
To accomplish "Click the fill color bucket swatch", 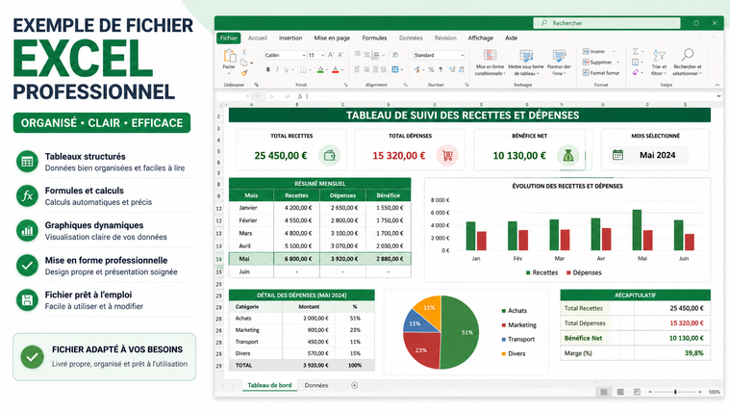I will click(320, 70).
